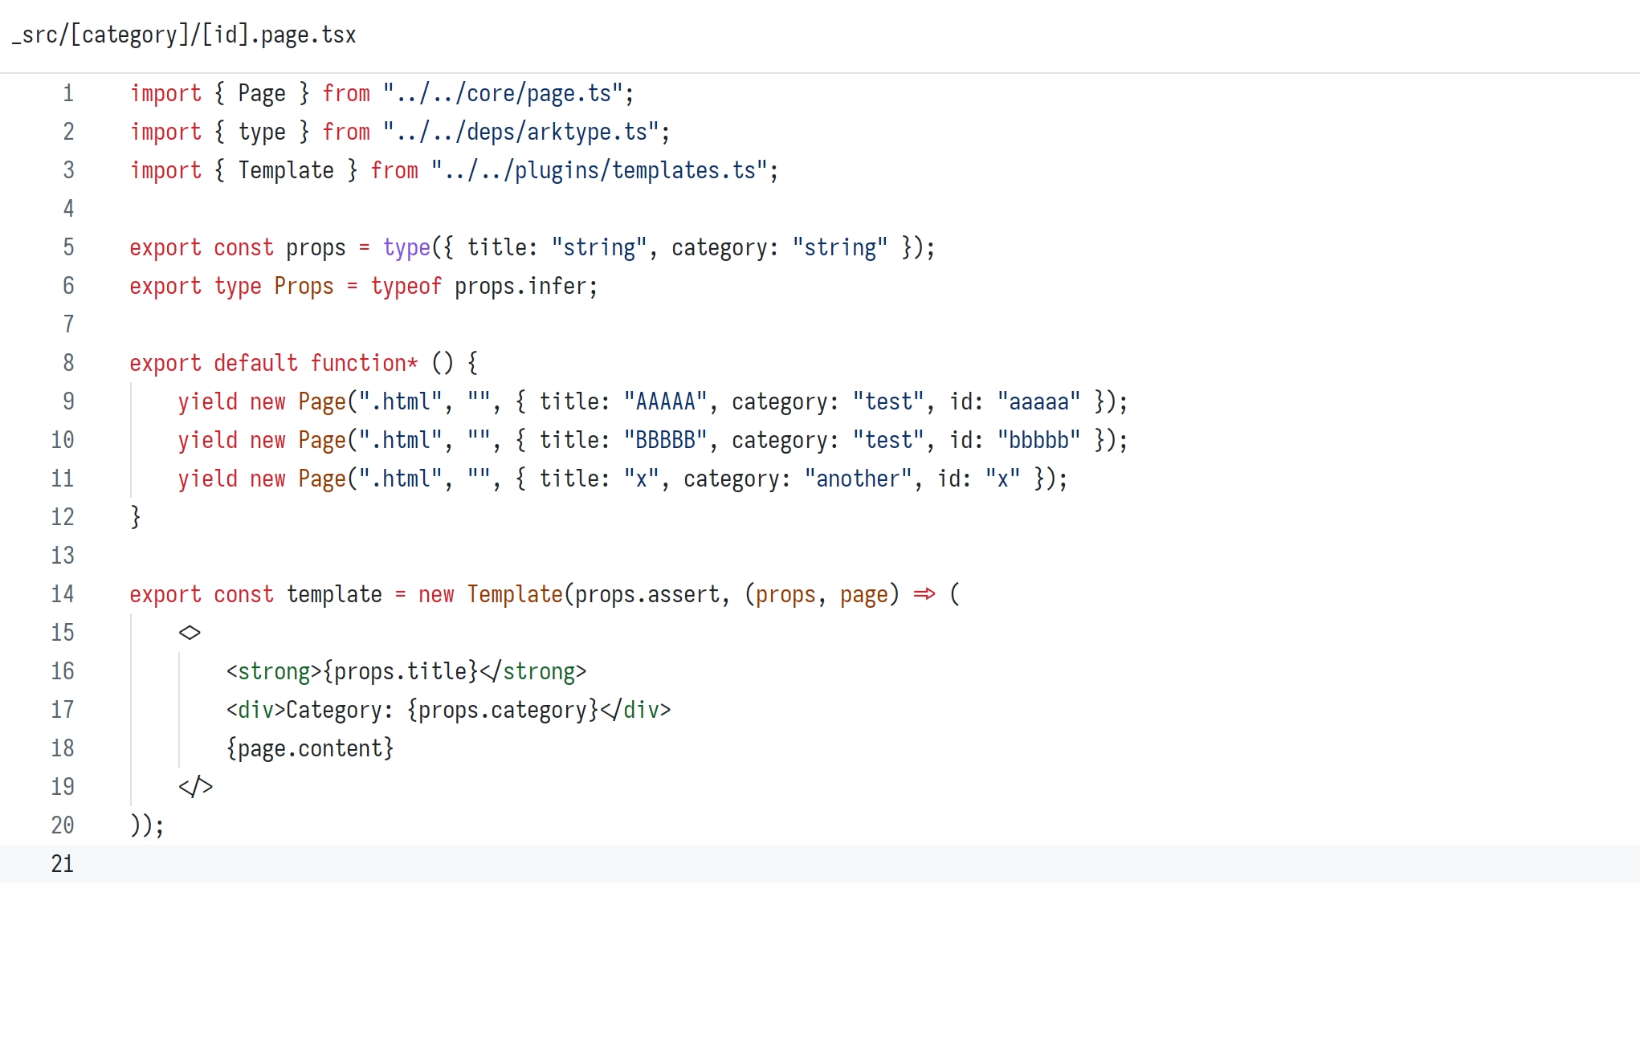Click the closing )); on line 20
Image resolution: width=1640 pixels, height=1039 pixels.
(x=148, y=826)
